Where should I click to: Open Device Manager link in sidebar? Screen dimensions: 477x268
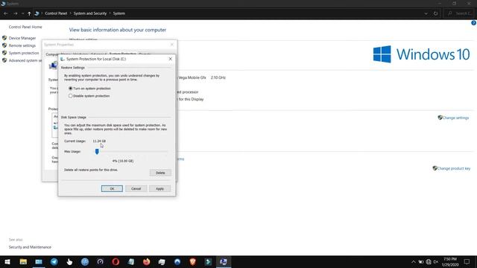(22, 38)
